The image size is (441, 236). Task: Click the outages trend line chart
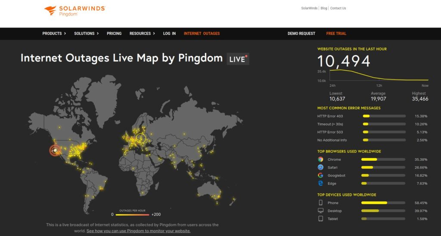click(x=379, y=75)
